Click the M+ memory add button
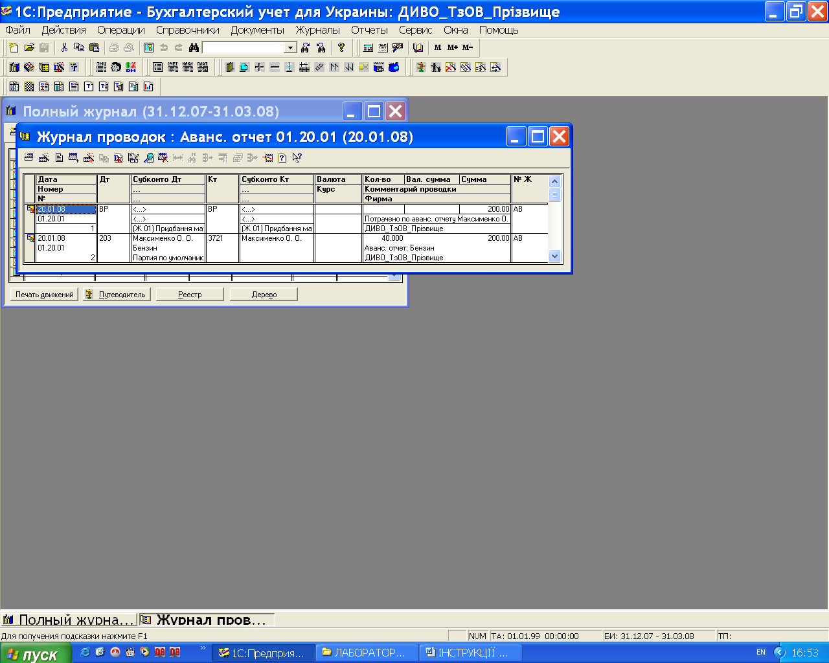 coord(453,47)
